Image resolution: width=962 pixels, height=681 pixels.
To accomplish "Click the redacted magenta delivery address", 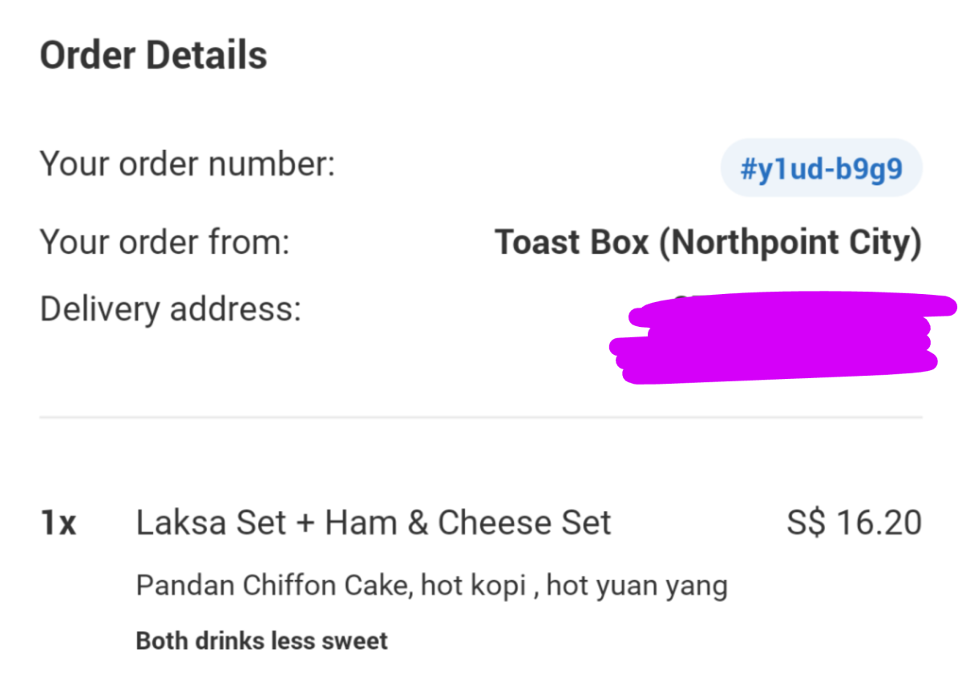I will click(778, 338).
